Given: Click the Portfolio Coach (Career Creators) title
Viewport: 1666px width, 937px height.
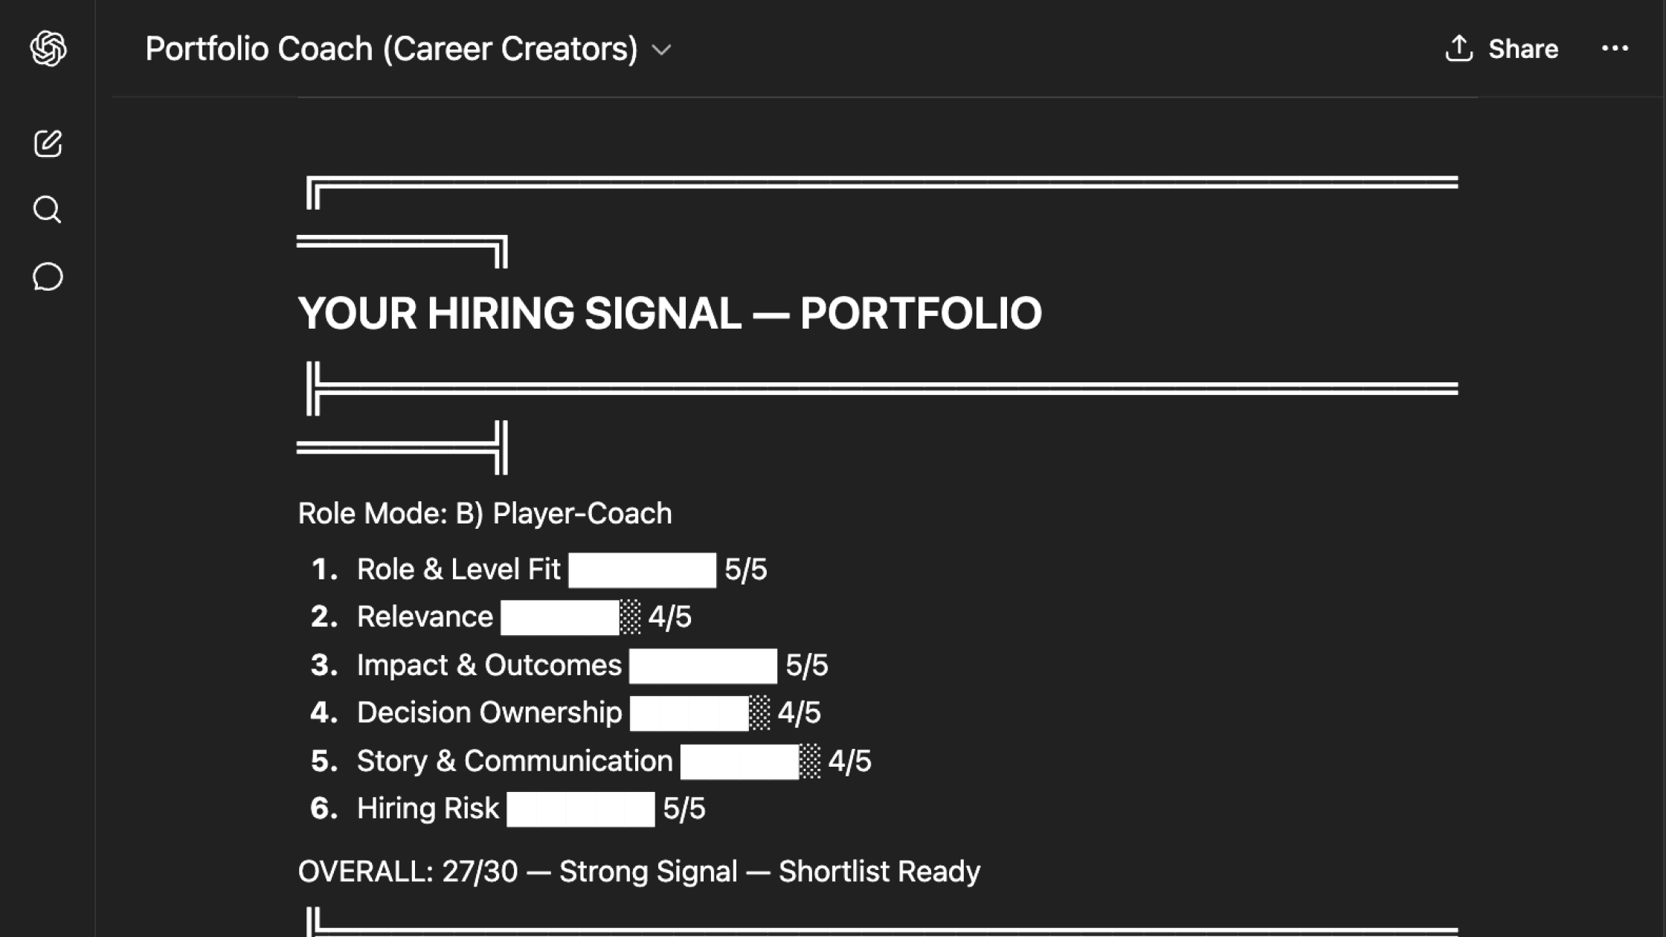Looking at the screenshot, I should click(391, 49).
